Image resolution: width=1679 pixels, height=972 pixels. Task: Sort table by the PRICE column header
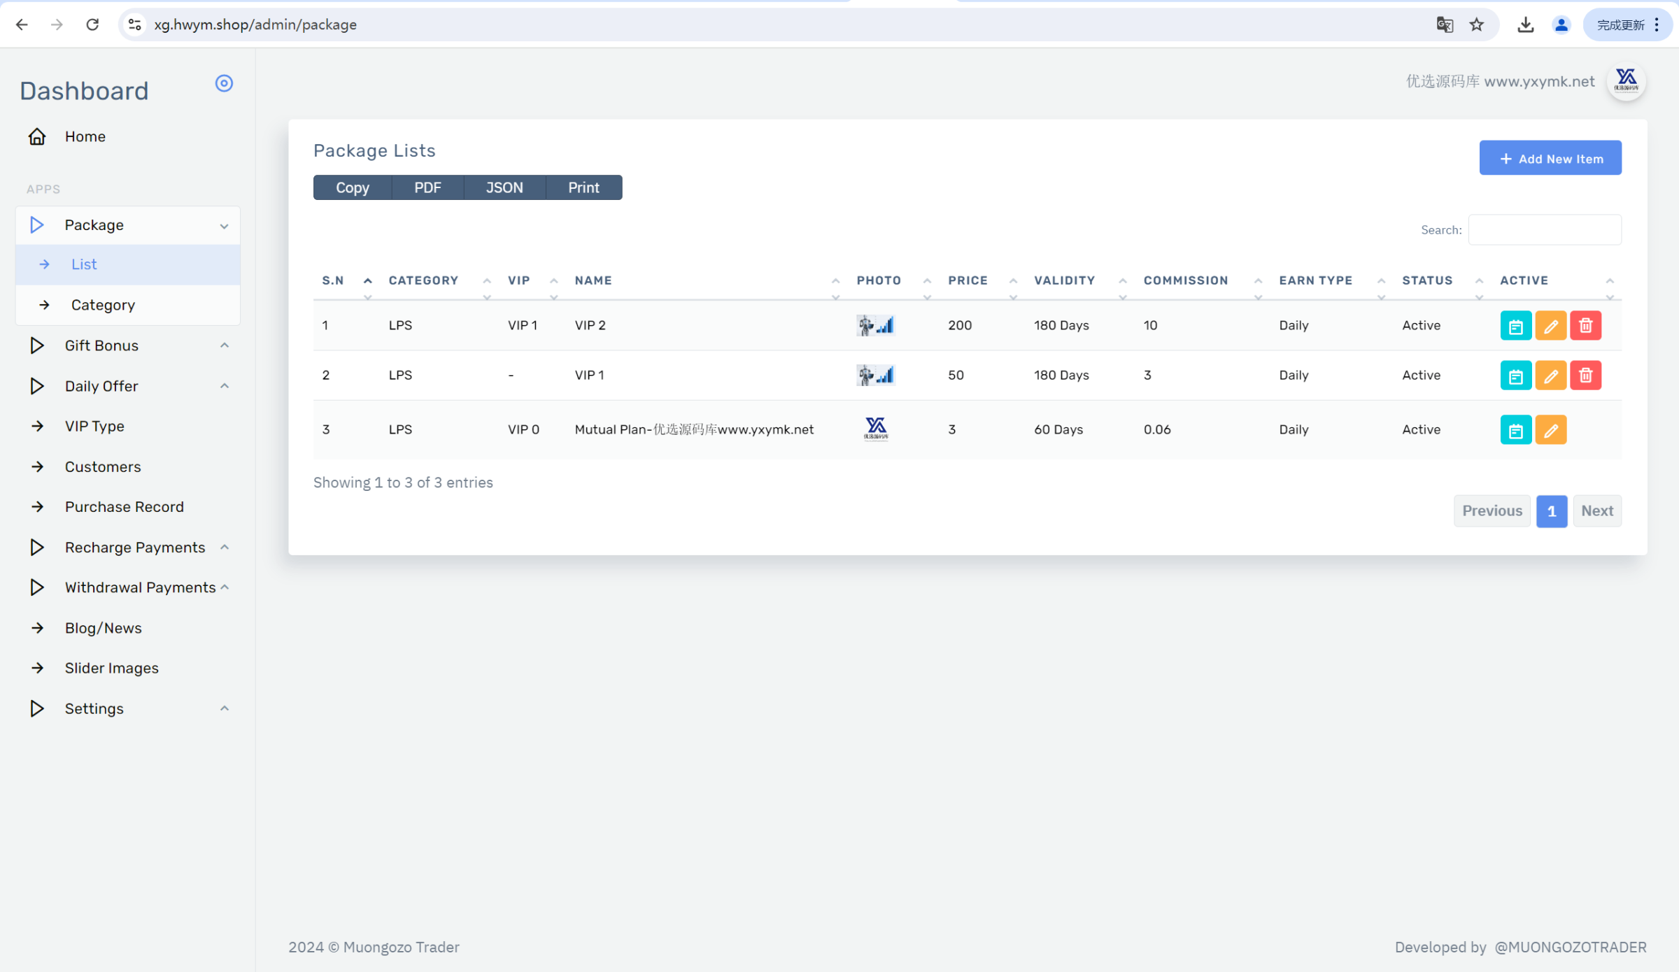pos(968,280)
